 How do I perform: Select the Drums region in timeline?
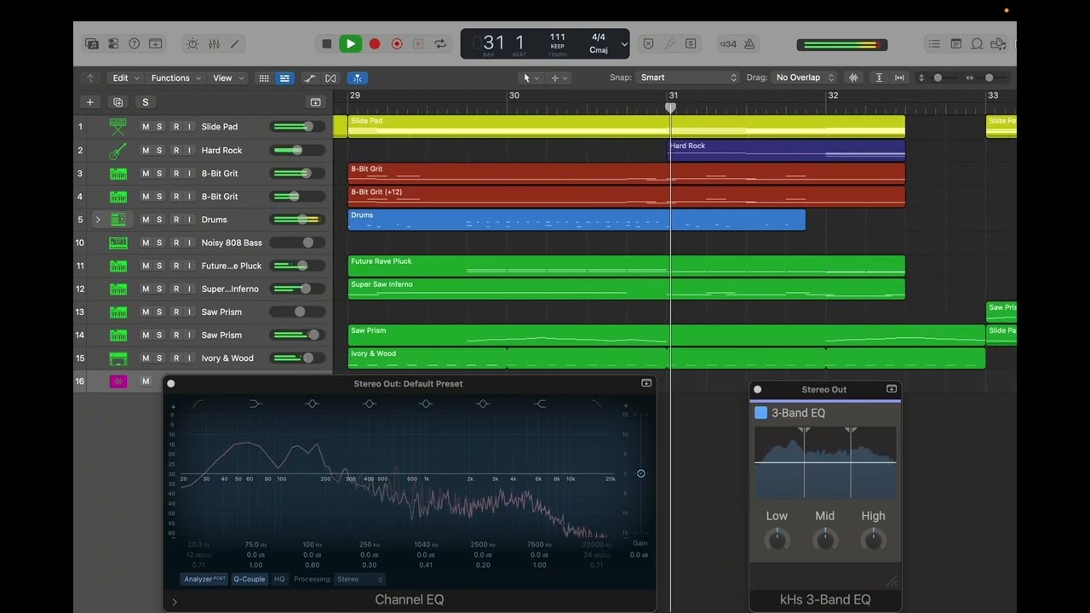(x=577, y=220)
